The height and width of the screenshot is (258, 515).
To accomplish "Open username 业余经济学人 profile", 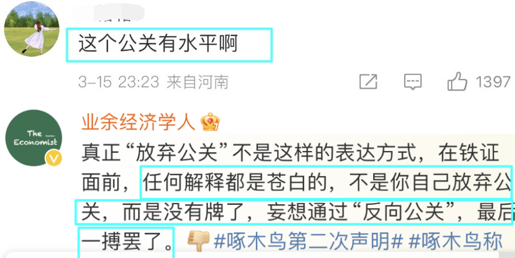I will click(x=138, y=122).
